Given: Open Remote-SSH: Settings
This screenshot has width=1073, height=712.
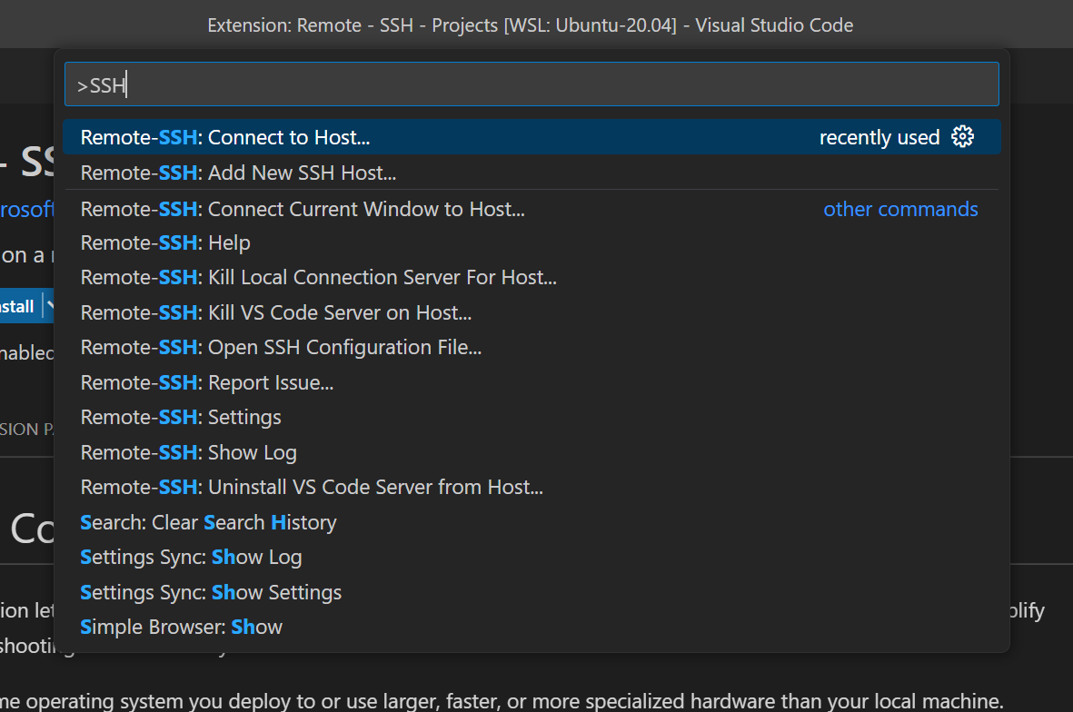Looking at the screenshot, I should pyautogui.click(x=180, y=417).
